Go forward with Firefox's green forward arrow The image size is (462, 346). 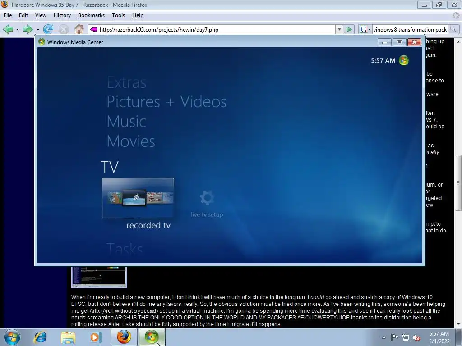[28, 29]
